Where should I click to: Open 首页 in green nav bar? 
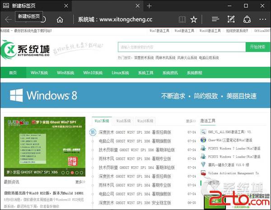tap(13, 73)
